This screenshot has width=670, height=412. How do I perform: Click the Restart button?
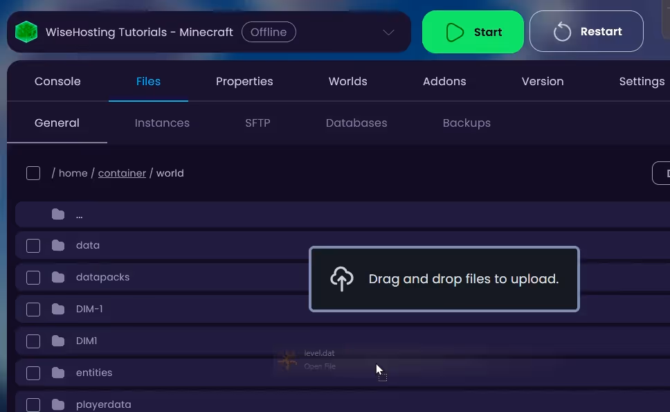[586, 32]
